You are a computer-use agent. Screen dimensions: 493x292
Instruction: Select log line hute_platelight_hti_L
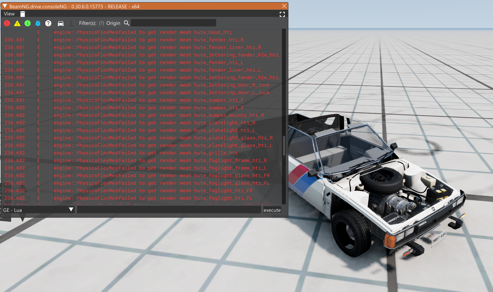tap(142, 130)
